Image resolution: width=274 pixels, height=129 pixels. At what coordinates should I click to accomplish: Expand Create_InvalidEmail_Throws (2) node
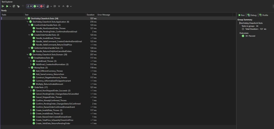[x=31, y=114]
